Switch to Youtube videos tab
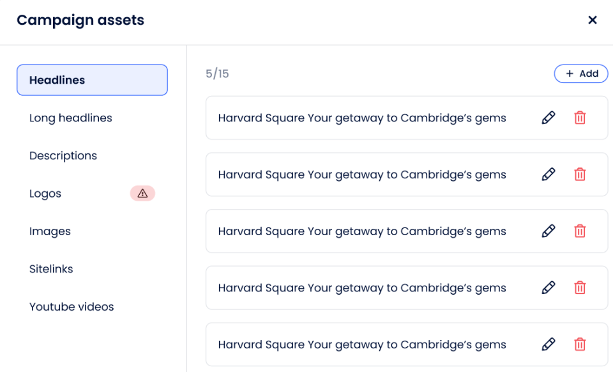Image resolution: width=613 pixels, height=372 pixels. [x=72, y=307]
